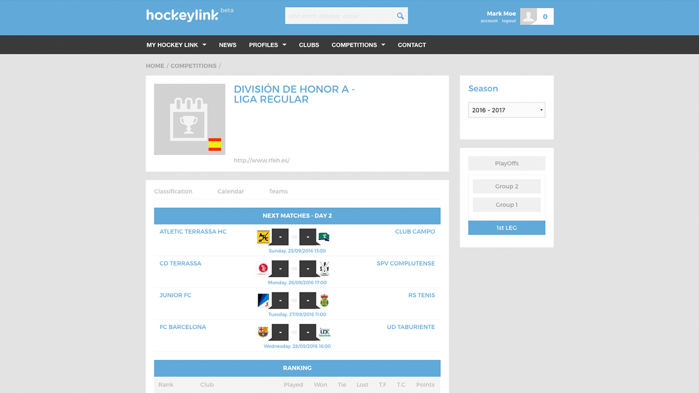Click Club Campo team crest
Viewport: 699px width, 393px height.
point(324,237)
